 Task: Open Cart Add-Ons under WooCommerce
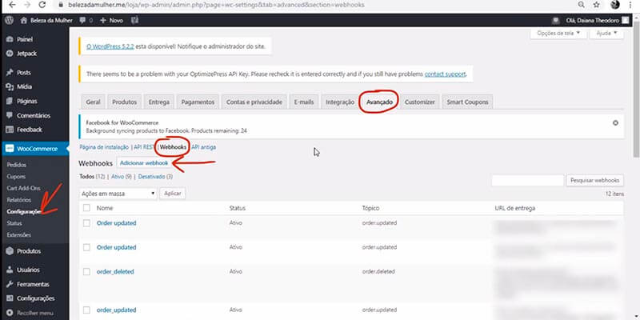point(23,188)
